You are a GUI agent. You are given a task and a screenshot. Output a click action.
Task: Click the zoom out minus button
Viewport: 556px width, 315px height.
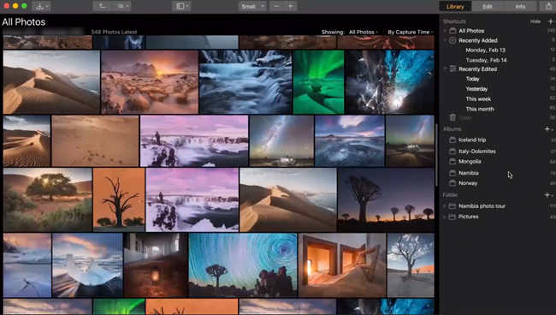tap(276, 6)
